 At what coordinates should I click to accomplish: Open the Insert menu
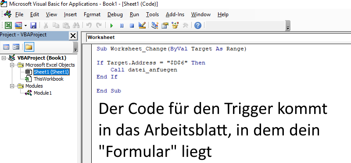70,14
